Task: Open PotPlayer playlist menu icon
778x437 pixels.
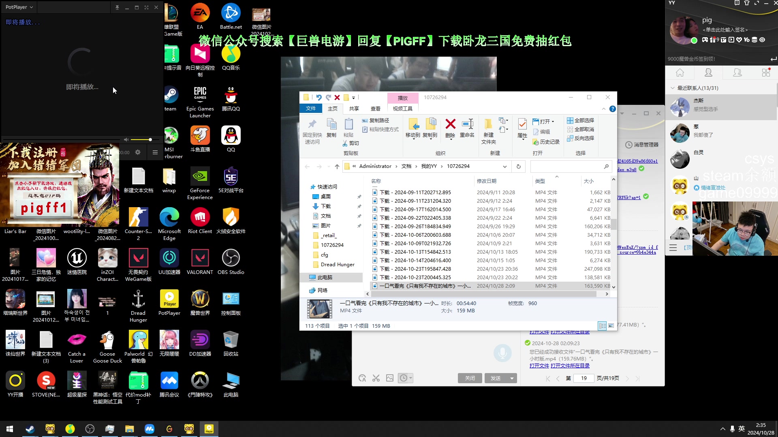Action: click(155, 153)
